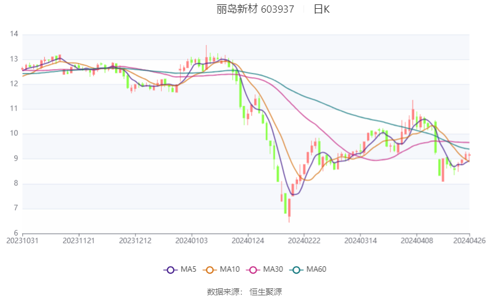This screenshot has height=297, width=489.
Task: Click the 数据来源 label text
Action: click(225, 292)
